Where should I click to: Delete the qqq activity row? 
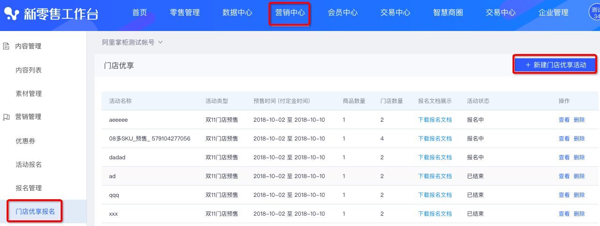tap(579, 195)
